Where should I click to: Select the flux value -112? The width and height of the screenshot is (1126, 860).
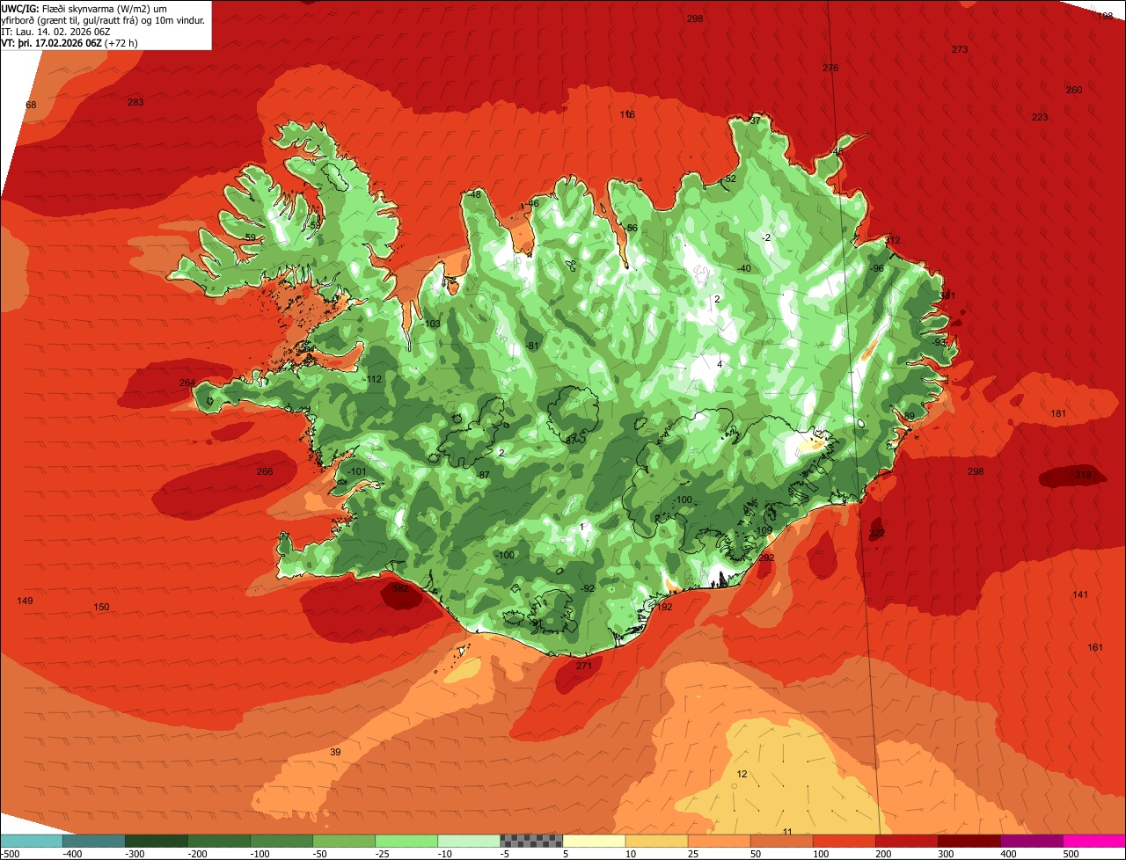(374, 379)
